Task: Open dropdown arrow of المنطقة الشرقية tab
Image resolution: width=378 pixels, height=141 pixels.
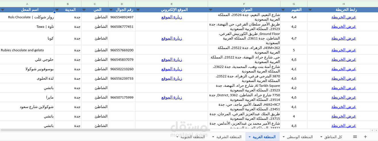Action: [x=213, y=137]
